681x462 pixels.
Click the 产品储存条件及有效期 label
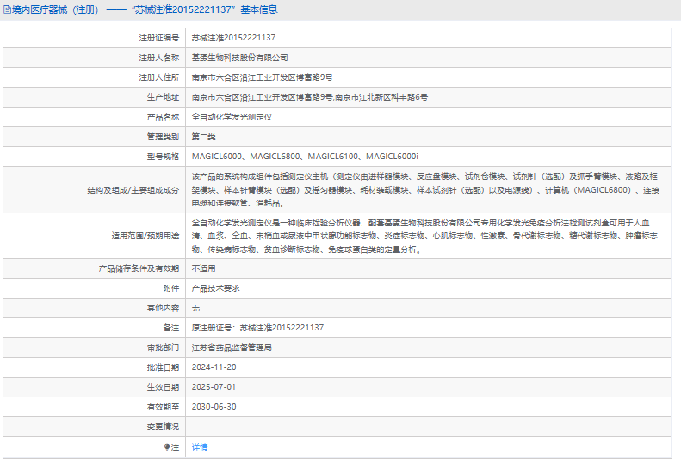click(x=139, y=268)
